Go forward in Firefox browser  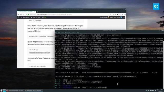pyautogui.click(x=23, y=15)
